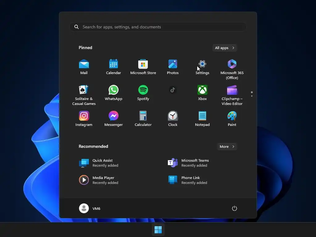Open Solitaire & Casual Games
The width and height of the screenshot is (316, 237).
coord(84,95)
